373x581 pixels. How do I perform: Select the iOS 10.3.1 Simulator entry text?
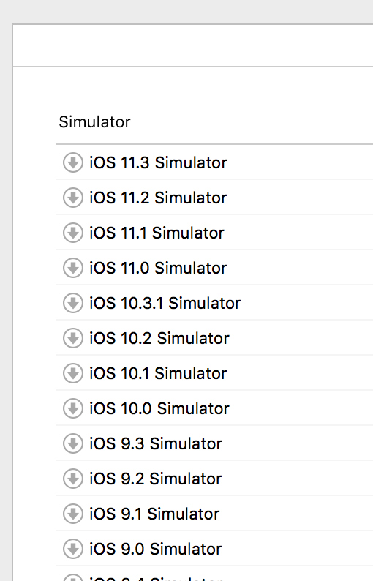pyautogui.click(x=165, y=303)
